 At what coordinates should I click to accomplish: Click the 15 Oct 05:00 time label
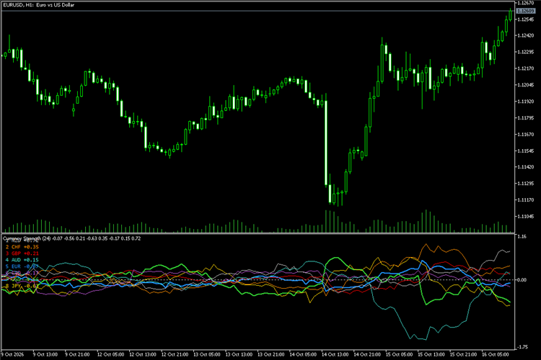coord(399,354)
